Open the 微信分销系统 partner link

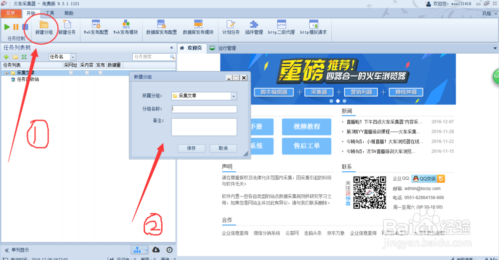(266, 233)
